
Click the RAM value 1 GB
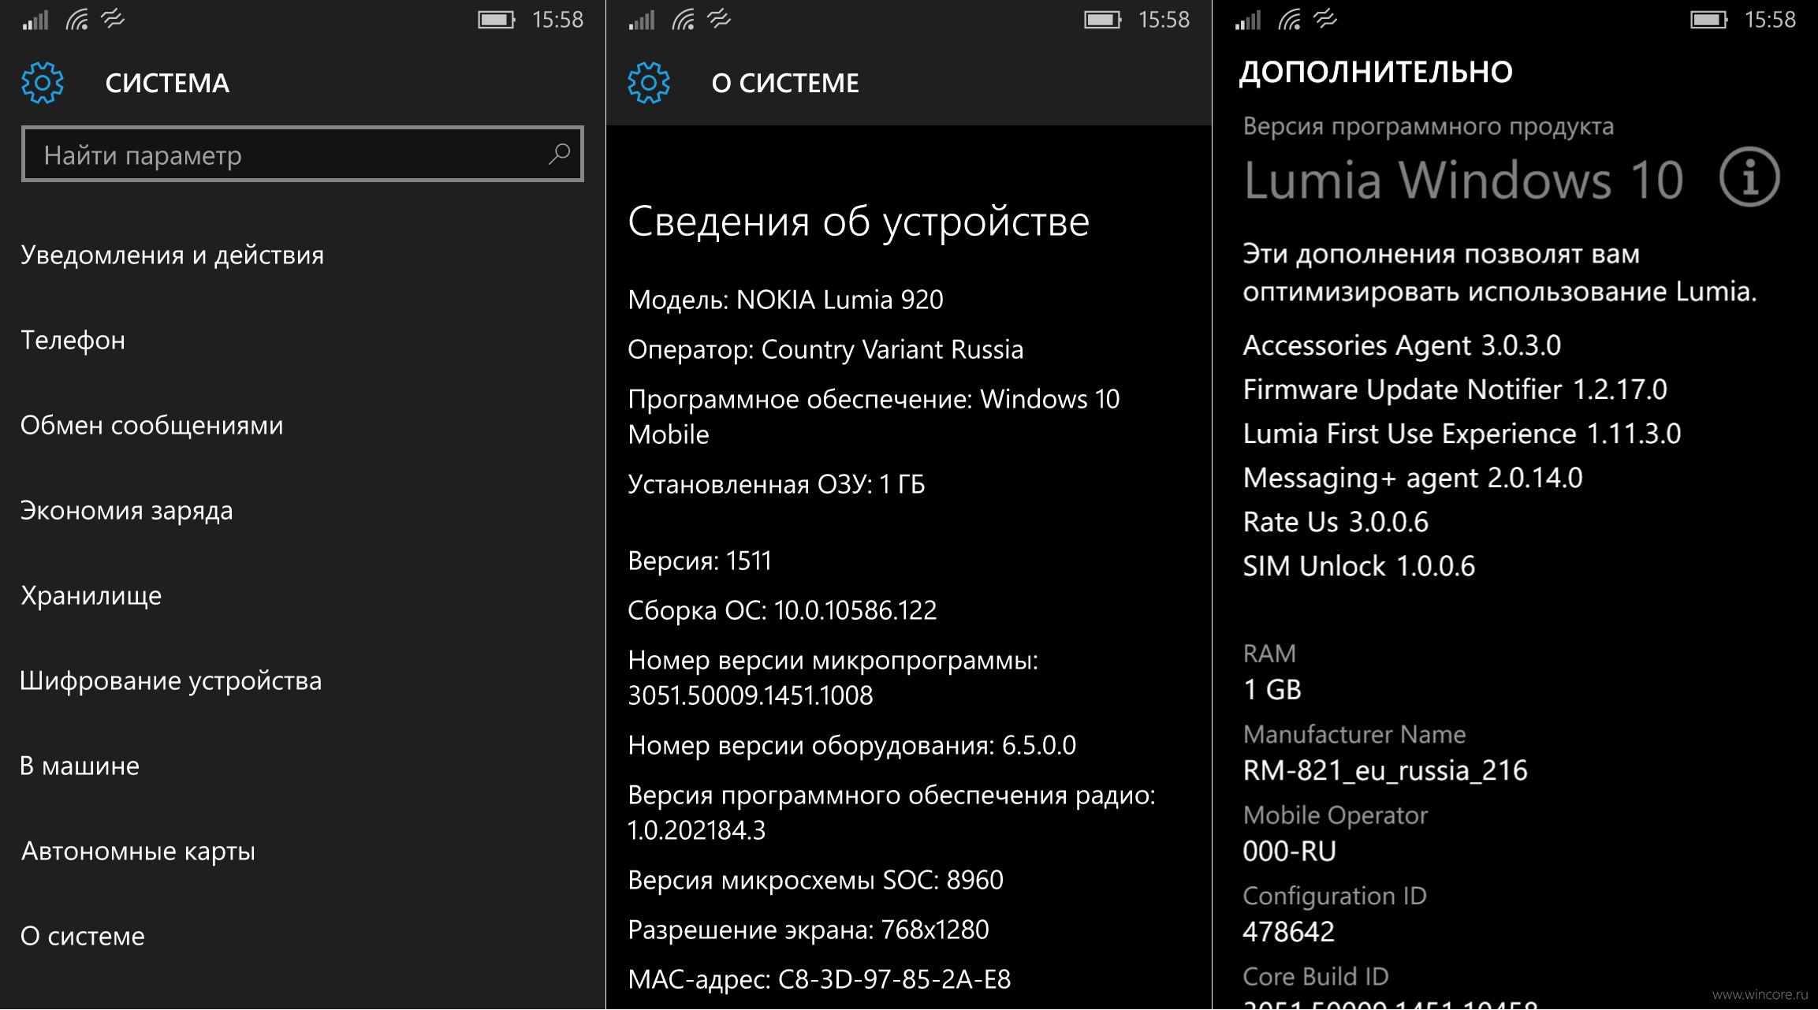(1272, 690)
